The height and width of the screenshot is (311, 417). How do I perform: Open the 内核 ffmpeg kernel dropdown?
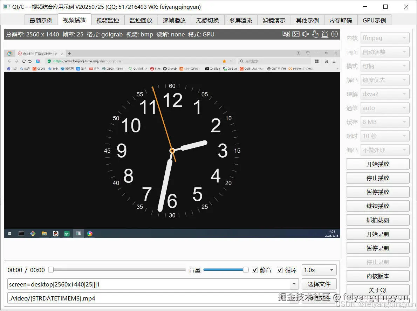coord(385,37)
